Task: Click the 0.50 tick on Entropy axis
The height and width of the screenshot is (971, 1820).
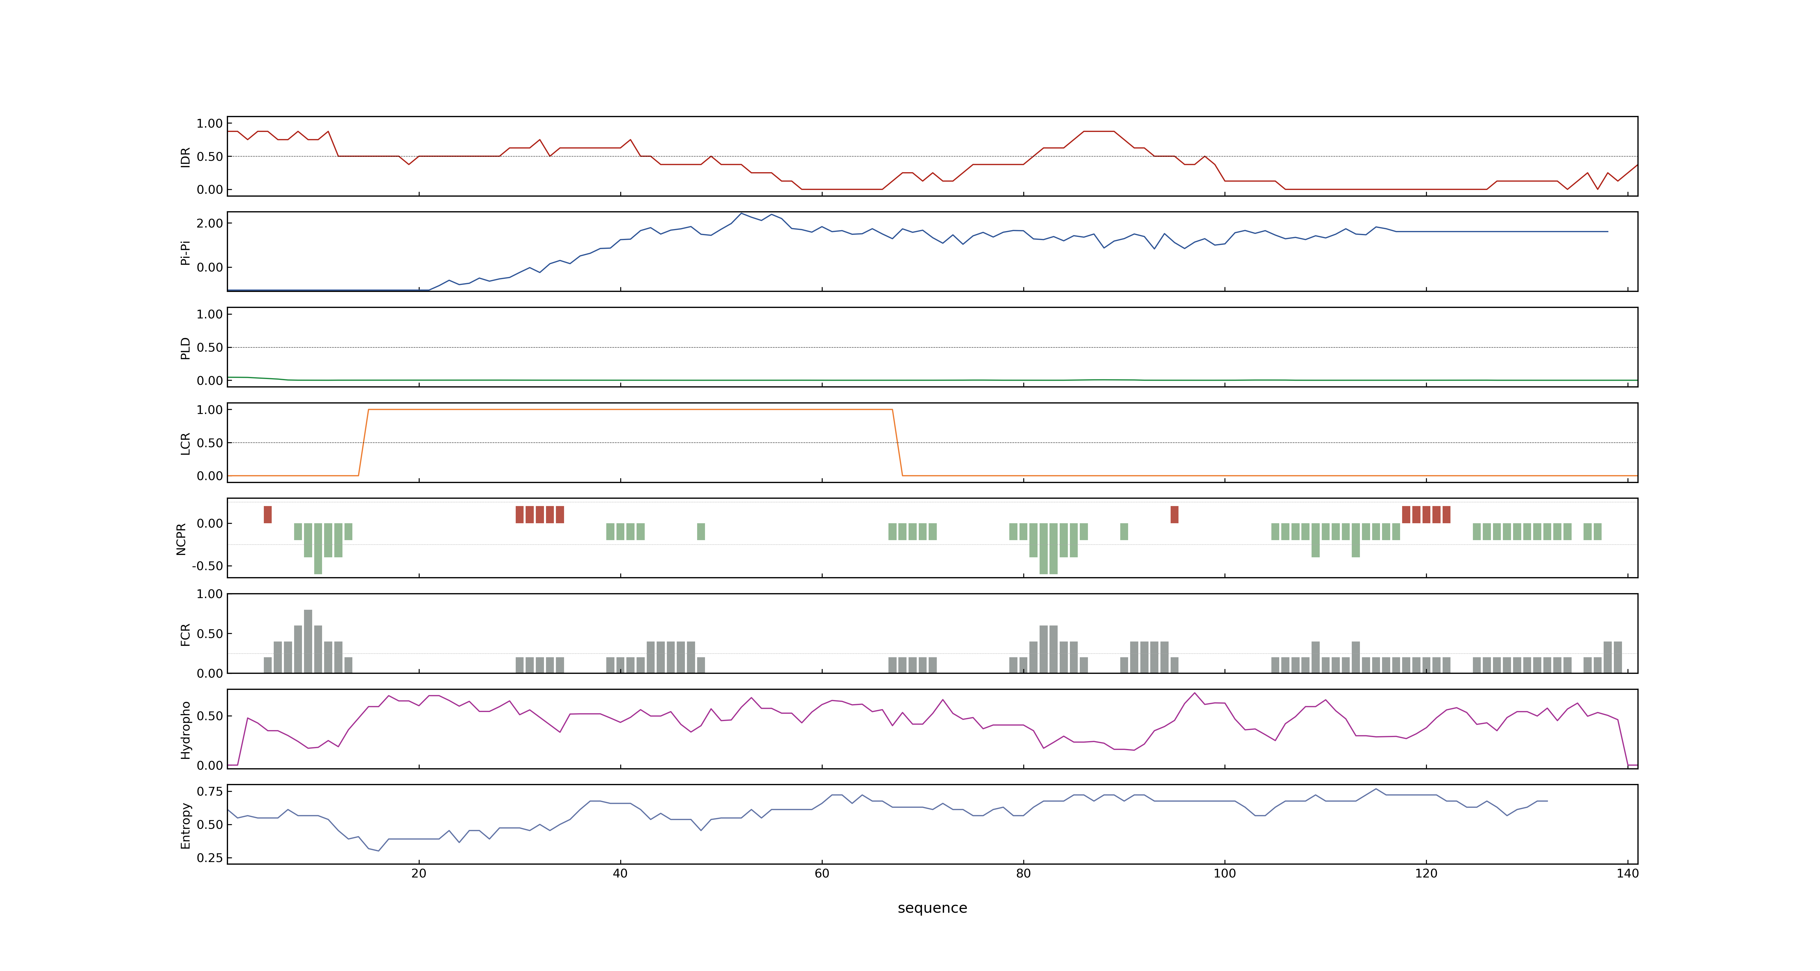Action: 210,825
